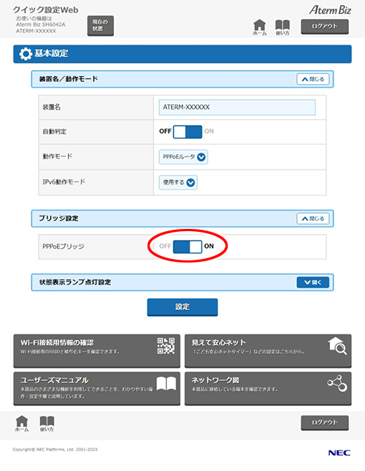This screenshot has width=365, height=471.
Task: Click the house magnifier icon in 見えて安心ネット
Action: click(x=337, y=346)
